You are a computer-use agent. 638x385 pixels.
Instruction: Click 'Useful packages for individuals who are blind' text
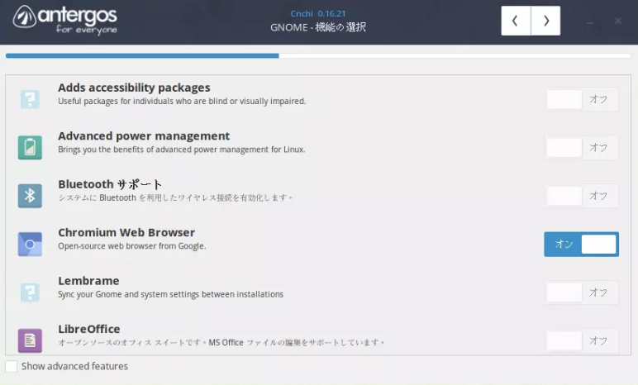pos(182,101)
